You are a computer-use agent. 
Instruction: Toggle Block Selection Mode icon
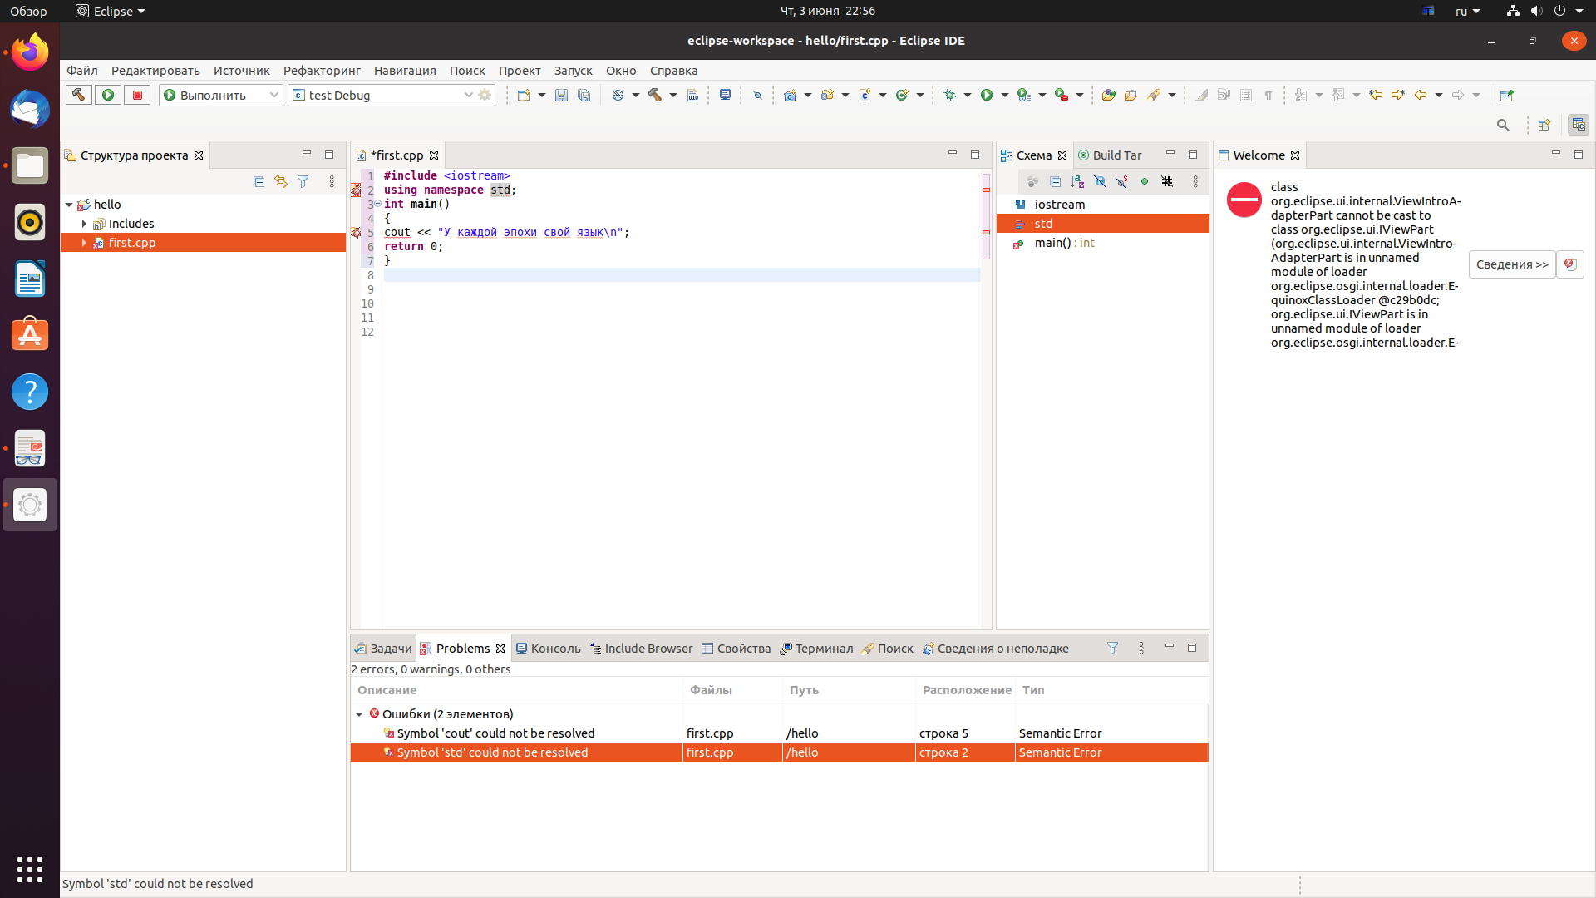1246,95
